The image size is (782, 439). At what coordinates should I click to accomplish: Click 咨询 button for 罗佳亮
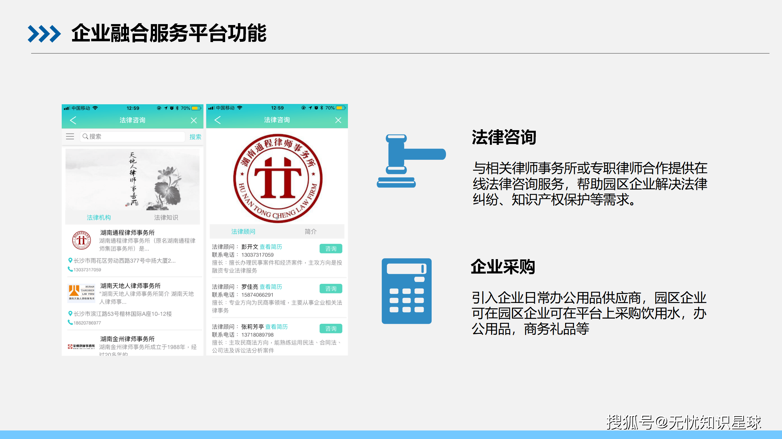[x=331, y=288]
